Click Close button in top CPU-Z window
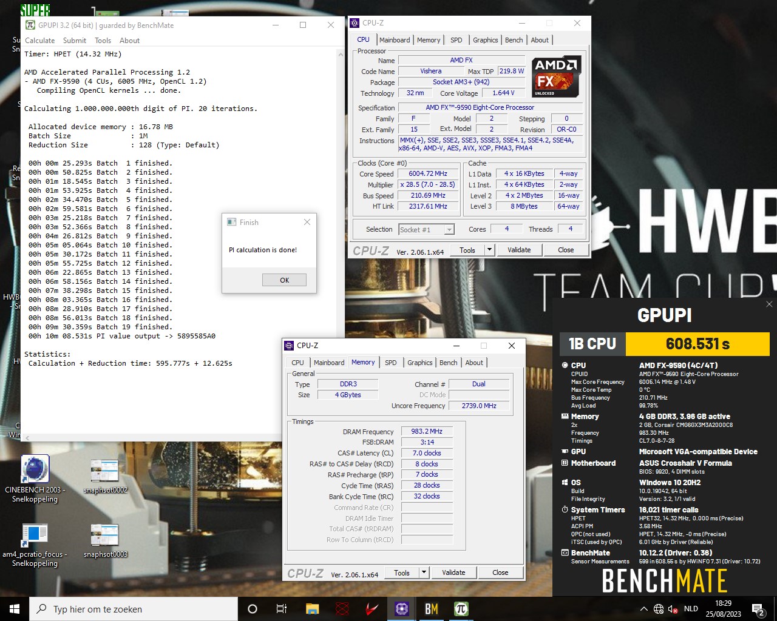This screenshot has height=621, width=777. [x=566, y=250]
